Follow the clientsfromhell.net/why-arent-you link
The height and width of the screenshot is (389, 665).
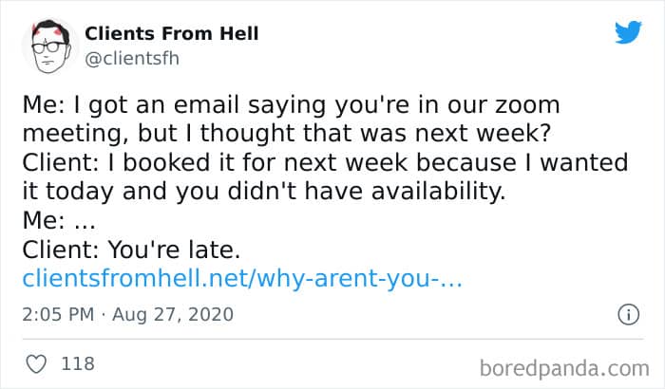pos(242,278)
